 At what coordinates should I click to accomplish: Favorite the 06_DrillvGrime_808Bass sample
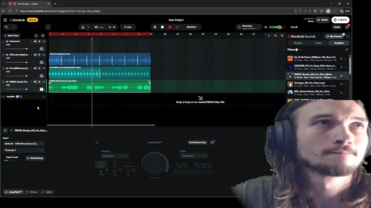pos(341,59)
